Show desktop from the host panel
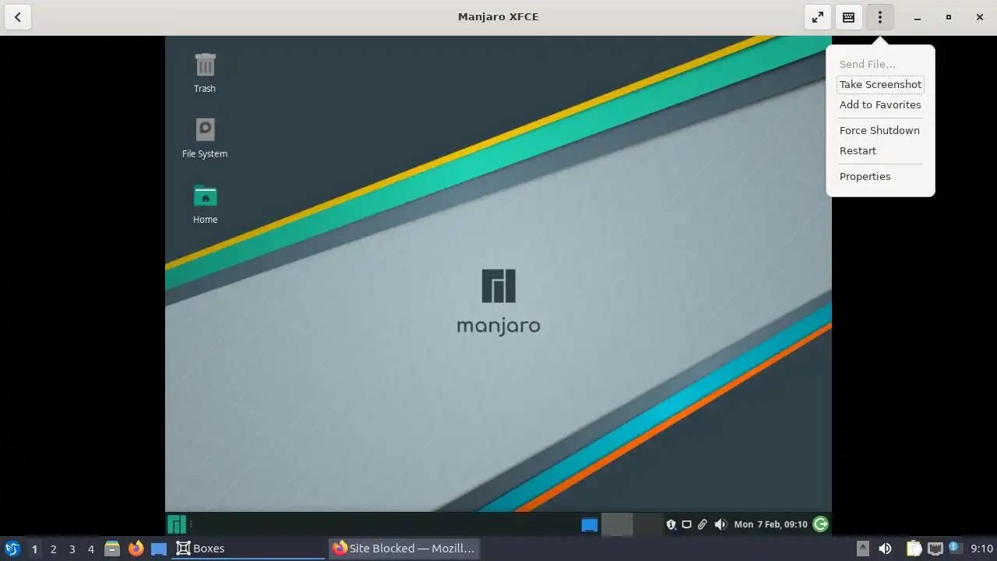Viewport: 997px width, 561px height. click(159, 549)
